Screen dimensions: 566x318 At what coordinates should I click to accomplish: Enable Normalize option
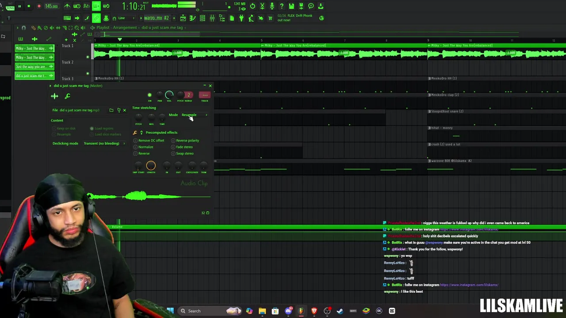click(143, 147)
